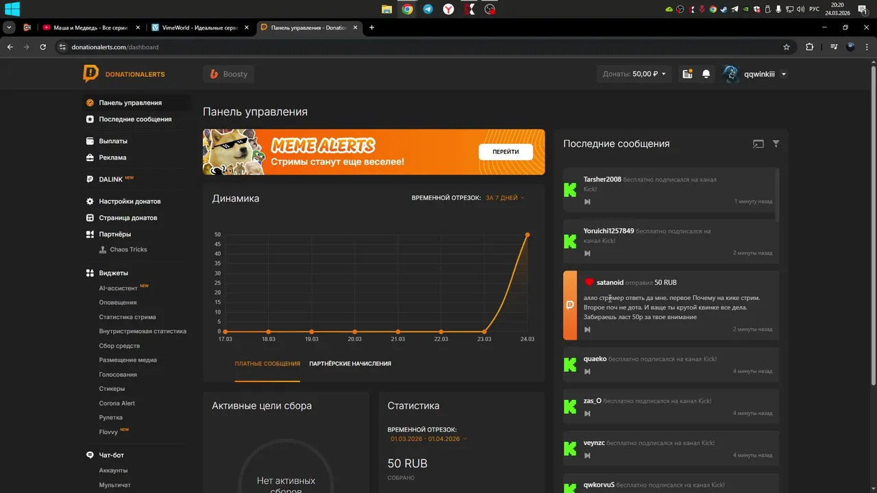Replay the Tarsher2008 subscription alert
The height and width of the screenshot is (493, 877).
tap(587, 202)
